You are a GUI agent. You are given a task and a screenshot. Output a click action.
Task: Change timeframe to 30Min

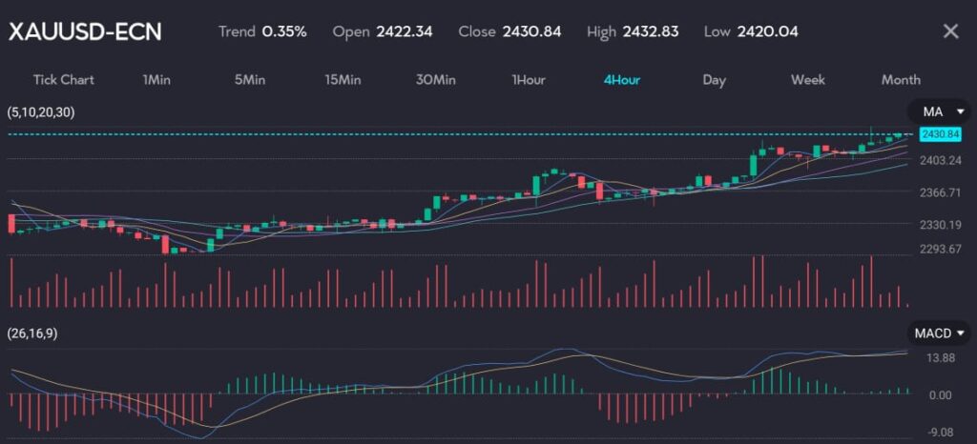click(435, 80)
